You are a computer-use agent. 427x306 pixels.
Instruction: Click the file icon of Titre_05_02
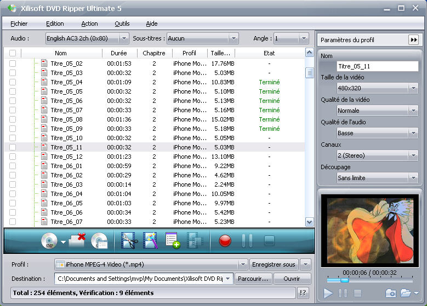44,63
